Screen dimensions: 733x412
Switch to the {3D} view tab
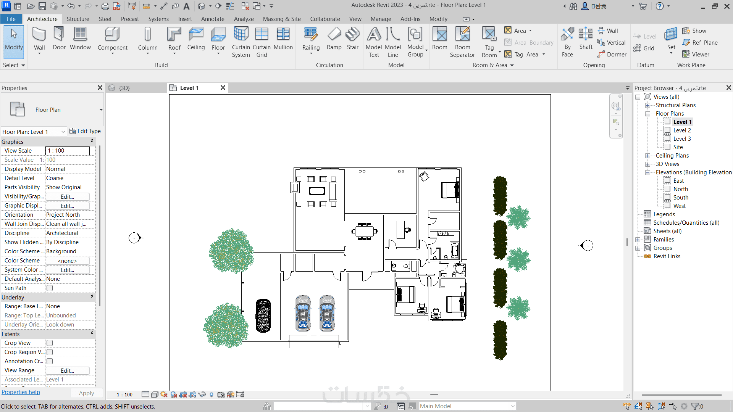(124, 88)
